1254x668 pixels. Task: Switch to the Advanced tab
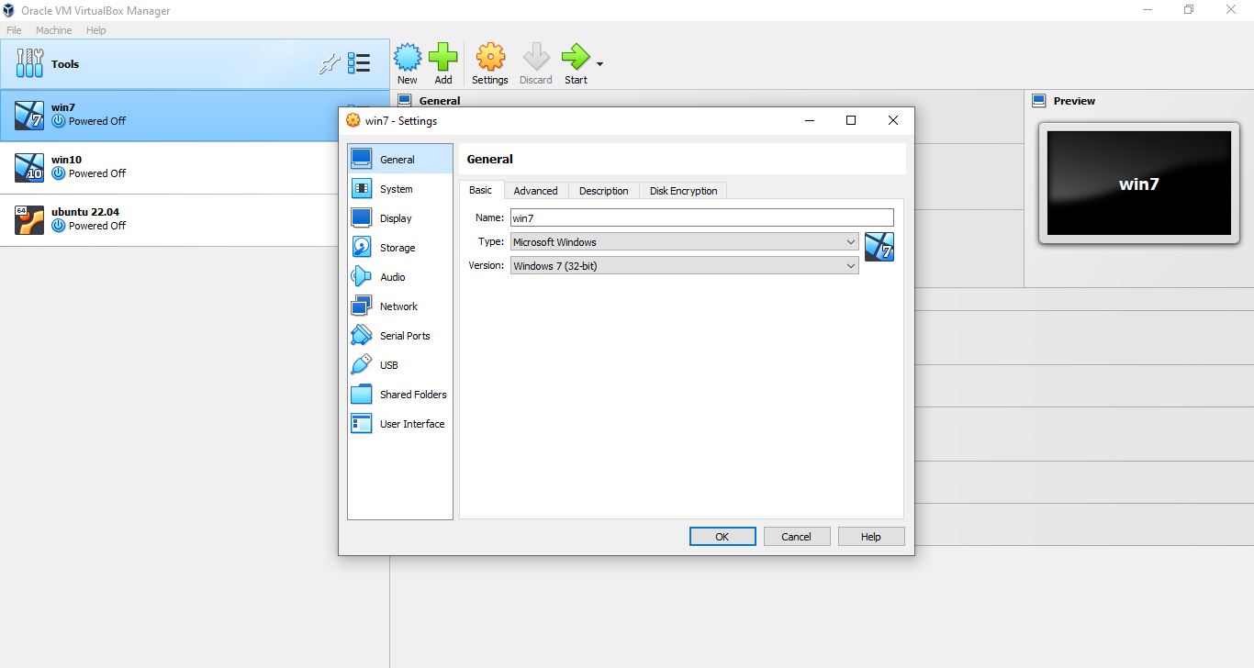[535, 191]
